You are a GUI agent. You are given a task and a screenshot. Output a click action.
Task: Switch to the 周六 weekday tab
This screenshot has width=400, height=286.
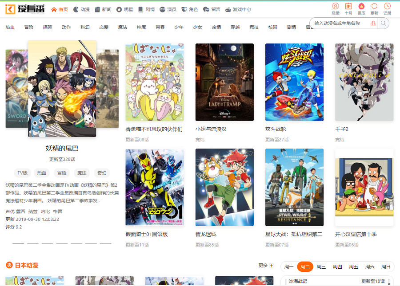click(x=370, y=266)
